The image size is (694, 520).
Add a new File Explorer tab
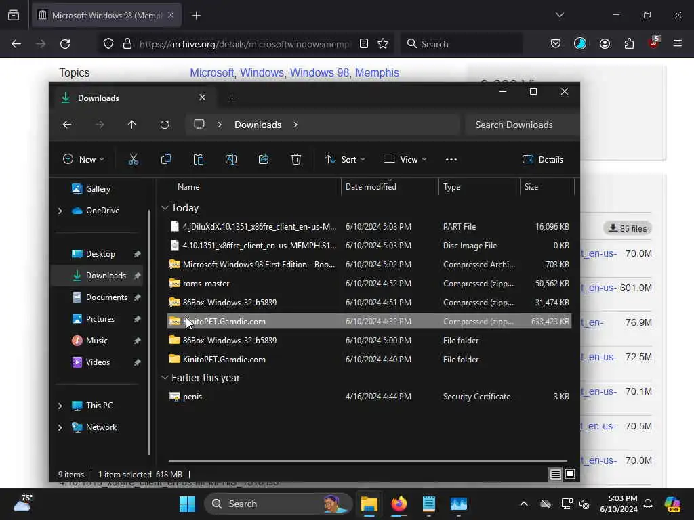[x=232, y=97]
